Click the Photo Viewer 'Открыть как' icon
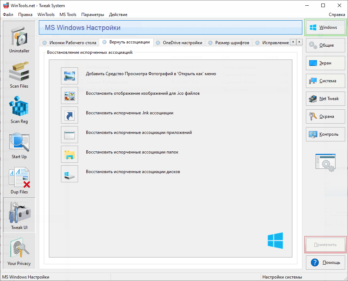The height and width of the screenshot is (281, 348). point(69,76)
